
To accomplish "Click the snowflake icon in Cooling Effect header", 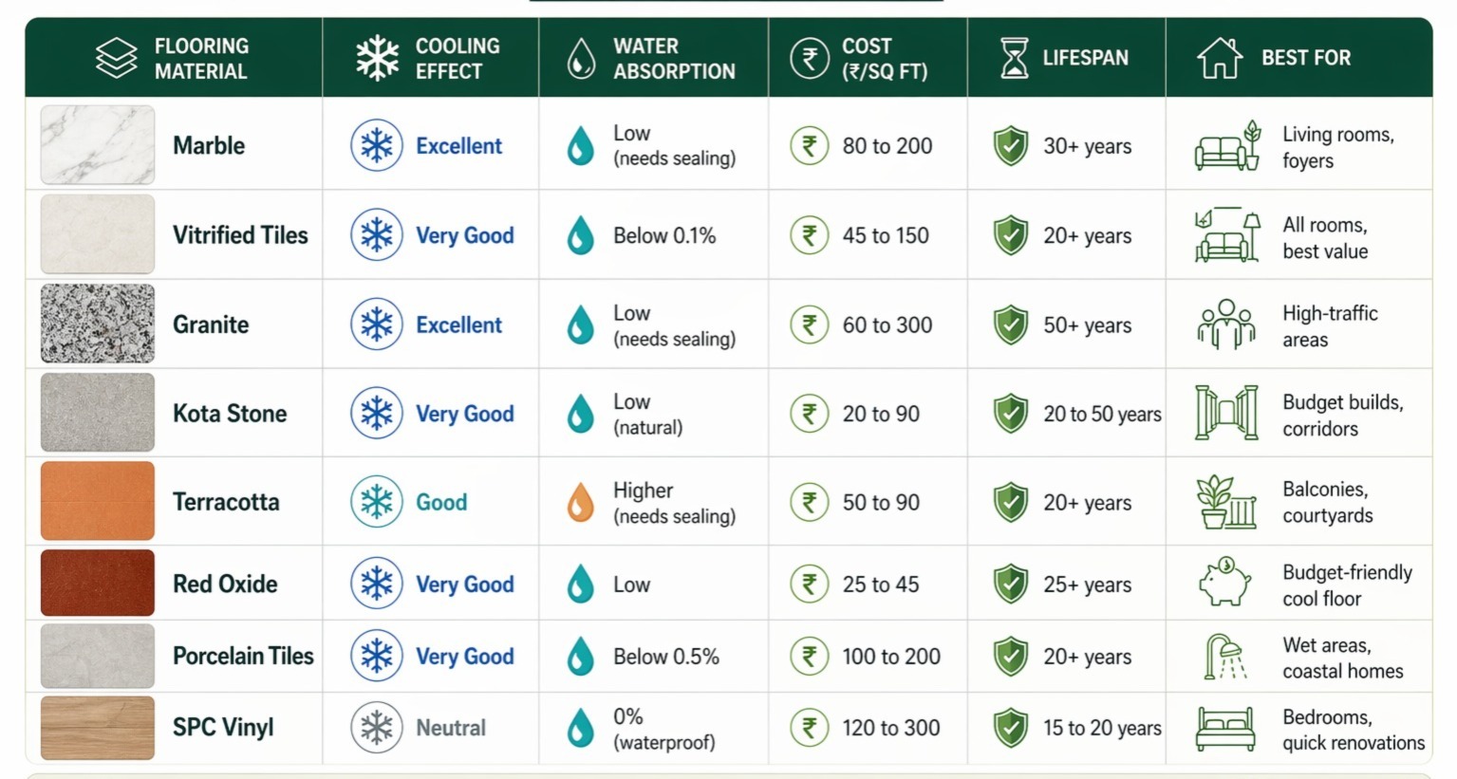I will (x=377, y=58).
